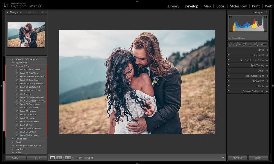Toggle the Tone Curve panel on/off switch
This screenshot has height=164, width=274.
coord(229,55)
